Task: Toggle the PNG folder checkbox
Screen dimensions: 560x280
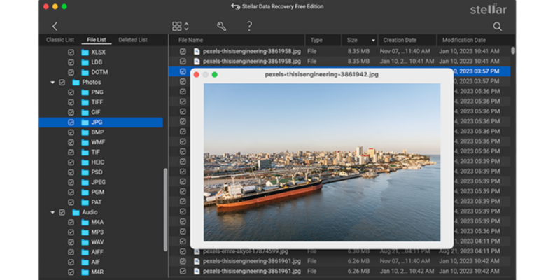Action: coord(71,92)
